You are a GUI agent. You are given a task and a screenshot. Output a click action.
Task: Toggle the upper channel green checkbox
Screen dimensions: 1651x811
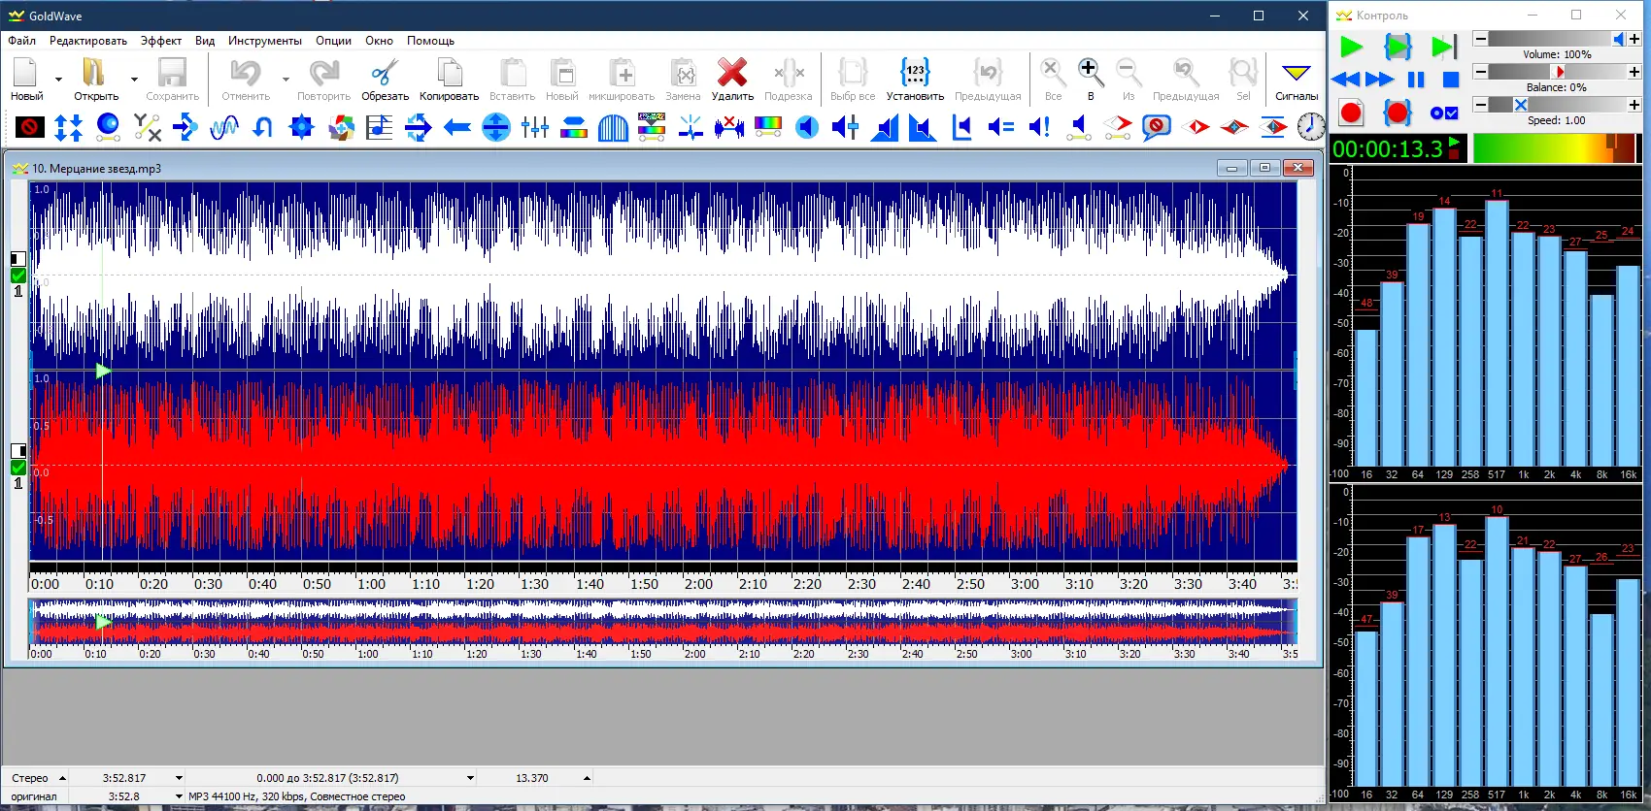tap(18, 276)
